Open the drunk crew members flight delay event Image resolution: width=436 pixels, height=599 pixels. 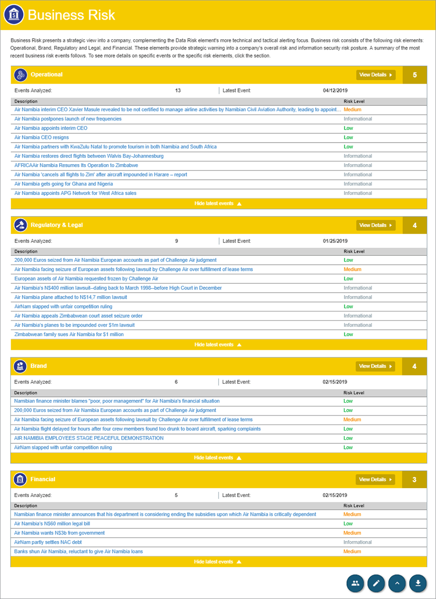137,429
